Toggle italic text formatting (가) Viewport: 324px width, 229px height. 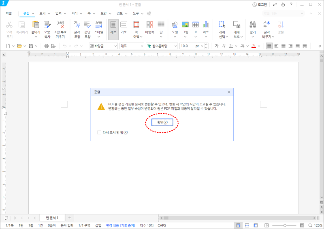pyautogui.click(x=224, y=46)
